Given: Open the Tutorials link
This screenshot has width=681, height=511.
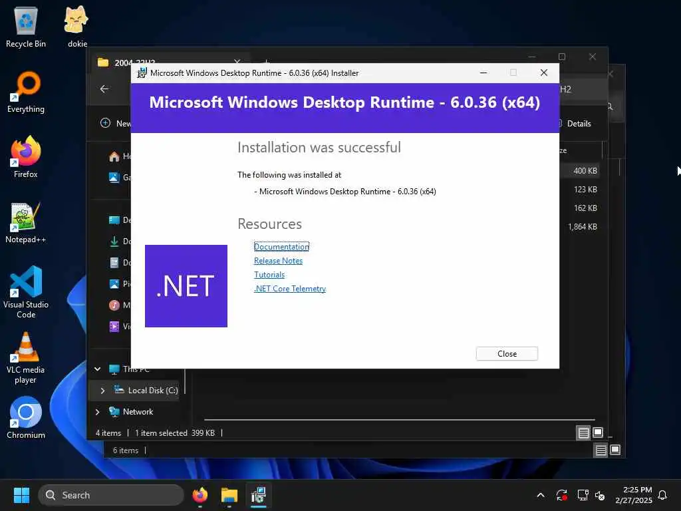Looking at the screenshot, I should coord(269,275).
